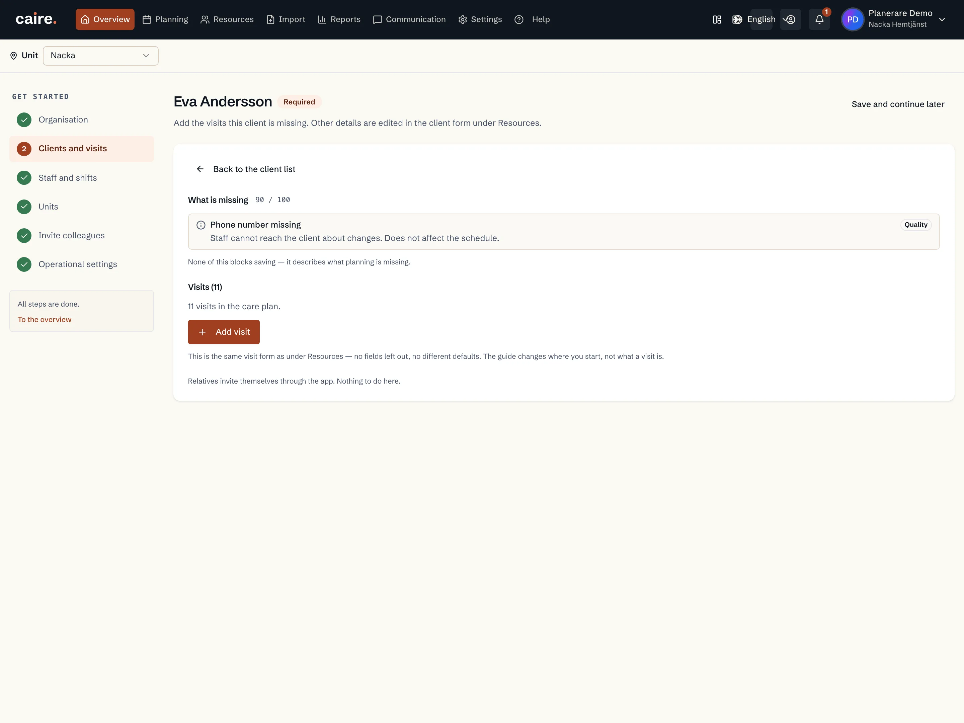Click the Quality badge
964x723 pixels.
[915, 225]
